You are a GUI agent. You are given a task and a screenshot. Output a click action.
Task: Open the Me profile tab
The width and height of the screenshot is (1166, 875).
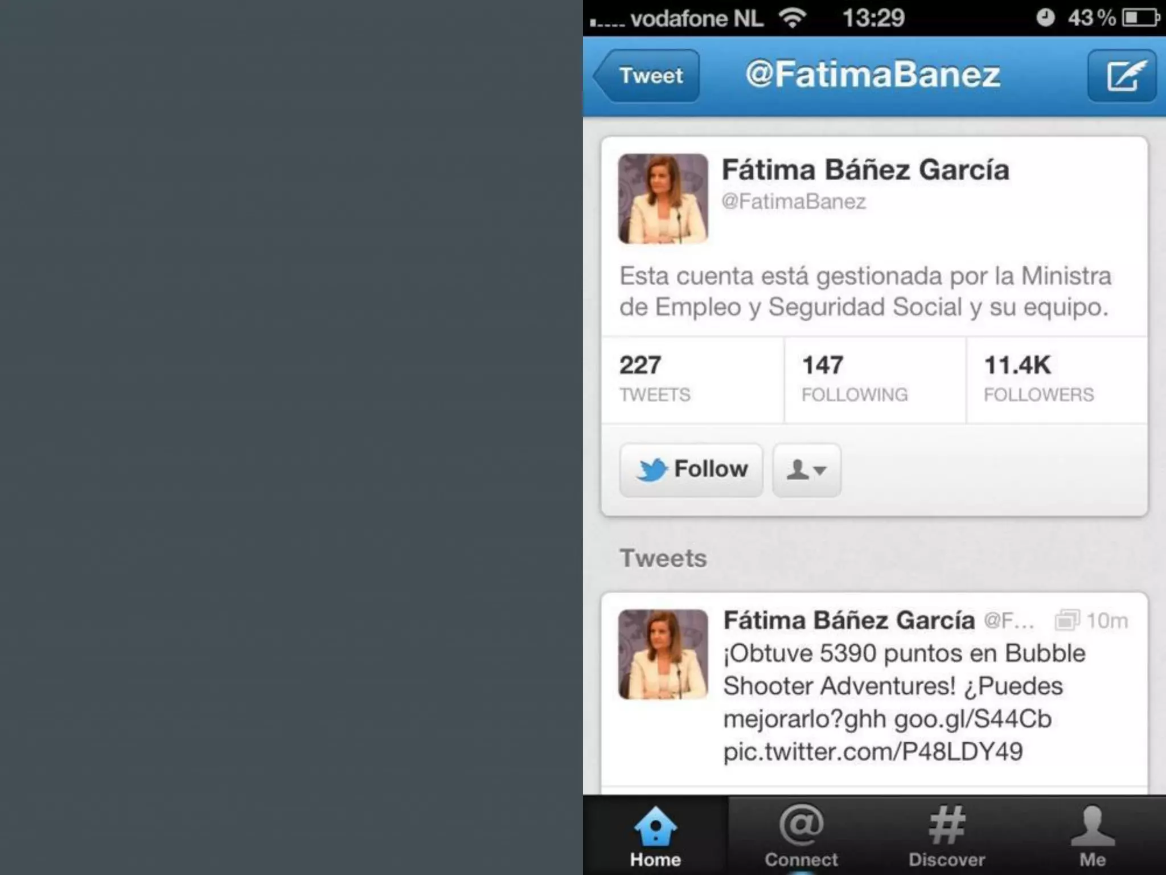click(x=1093, y=836)
